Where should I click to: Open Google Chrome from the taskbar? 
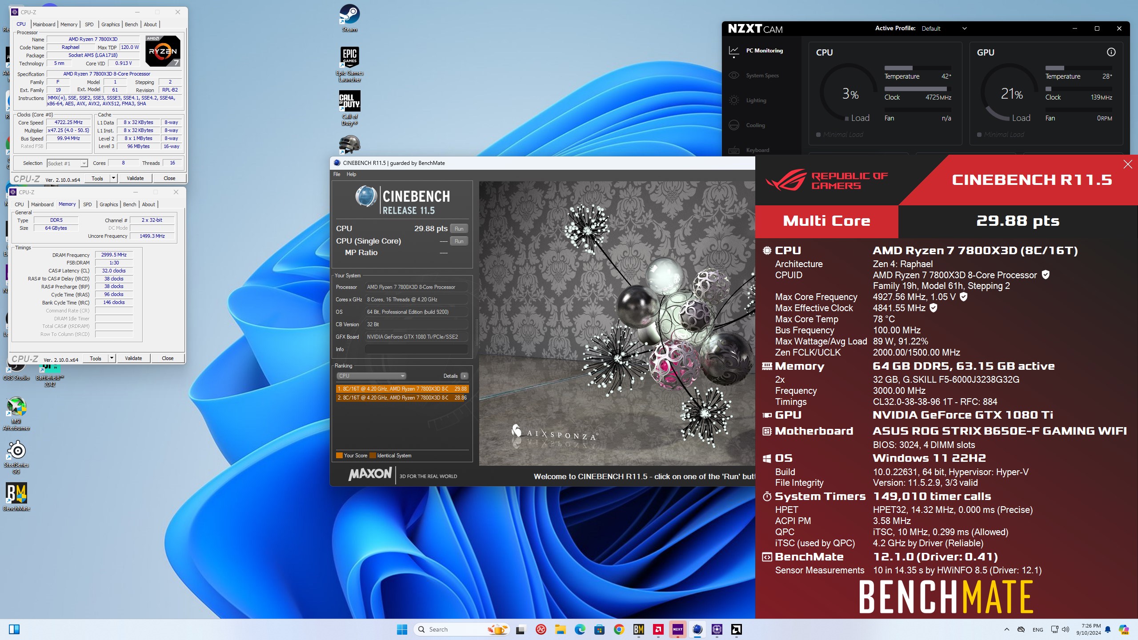click(x=619, y=629)
